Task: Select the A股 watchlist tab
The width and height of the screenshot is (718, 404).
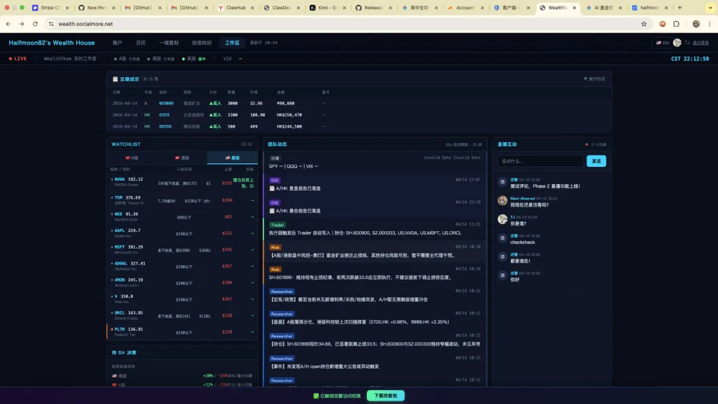Action: [x=132, y=158]
